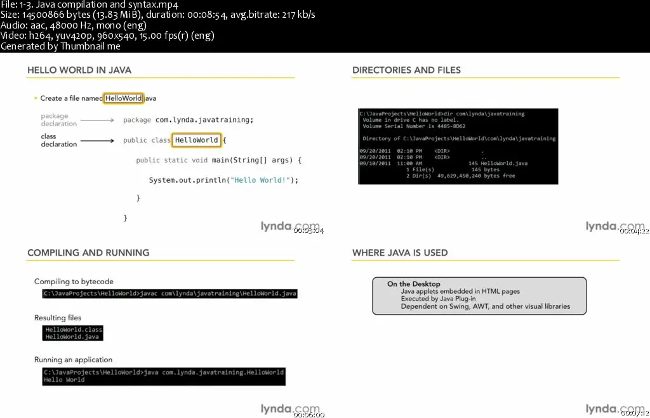This screenshot has width=650, height=418.
Task: Click "HelloWorld.class" in the resulting files
Action: coord(74,330)
